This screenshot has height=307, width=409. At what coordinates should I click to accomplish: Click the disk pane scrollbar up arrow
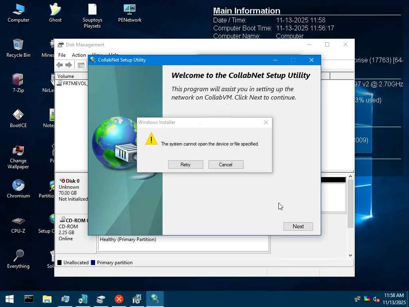tap(351, 177)
